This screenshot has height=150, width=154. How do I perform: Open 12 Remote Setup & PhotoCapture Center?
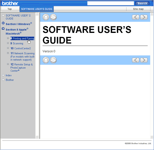(21, 68)
